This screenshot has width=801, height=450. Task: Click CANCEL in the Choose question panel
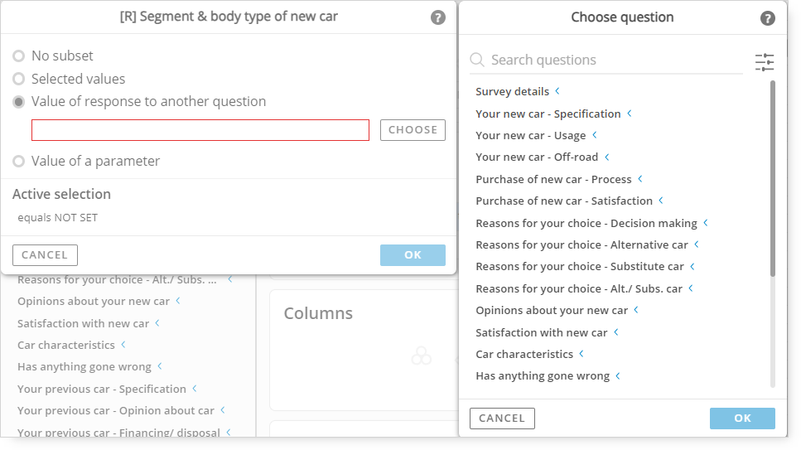[502, 419]
